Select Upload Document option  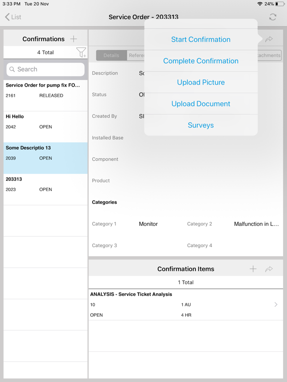(201, 104)
